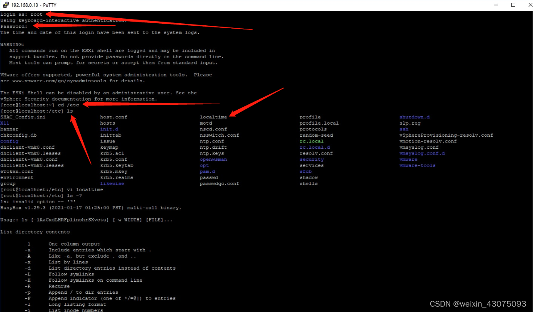The height and width of the screenshot is (312, 533).
Task: Select the SHAC_Config.ini file name
Action: [23, 117]
